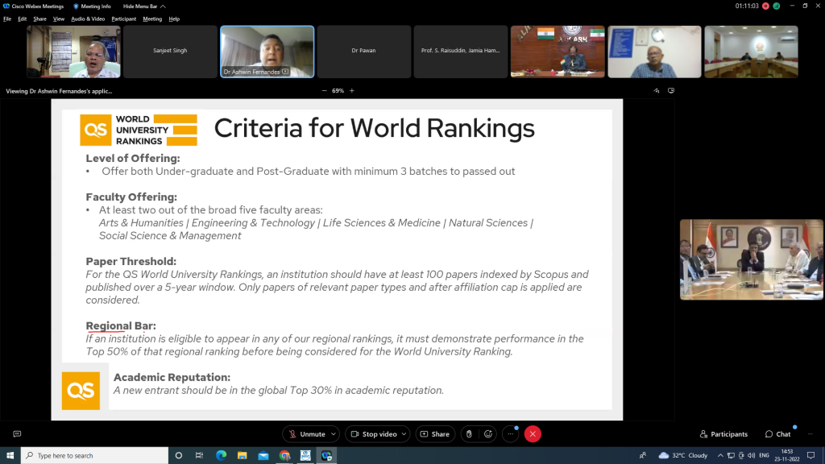Expand audio options arrow beside Unmute
Screen dimensions: 825x464
[x=333, y=434]
